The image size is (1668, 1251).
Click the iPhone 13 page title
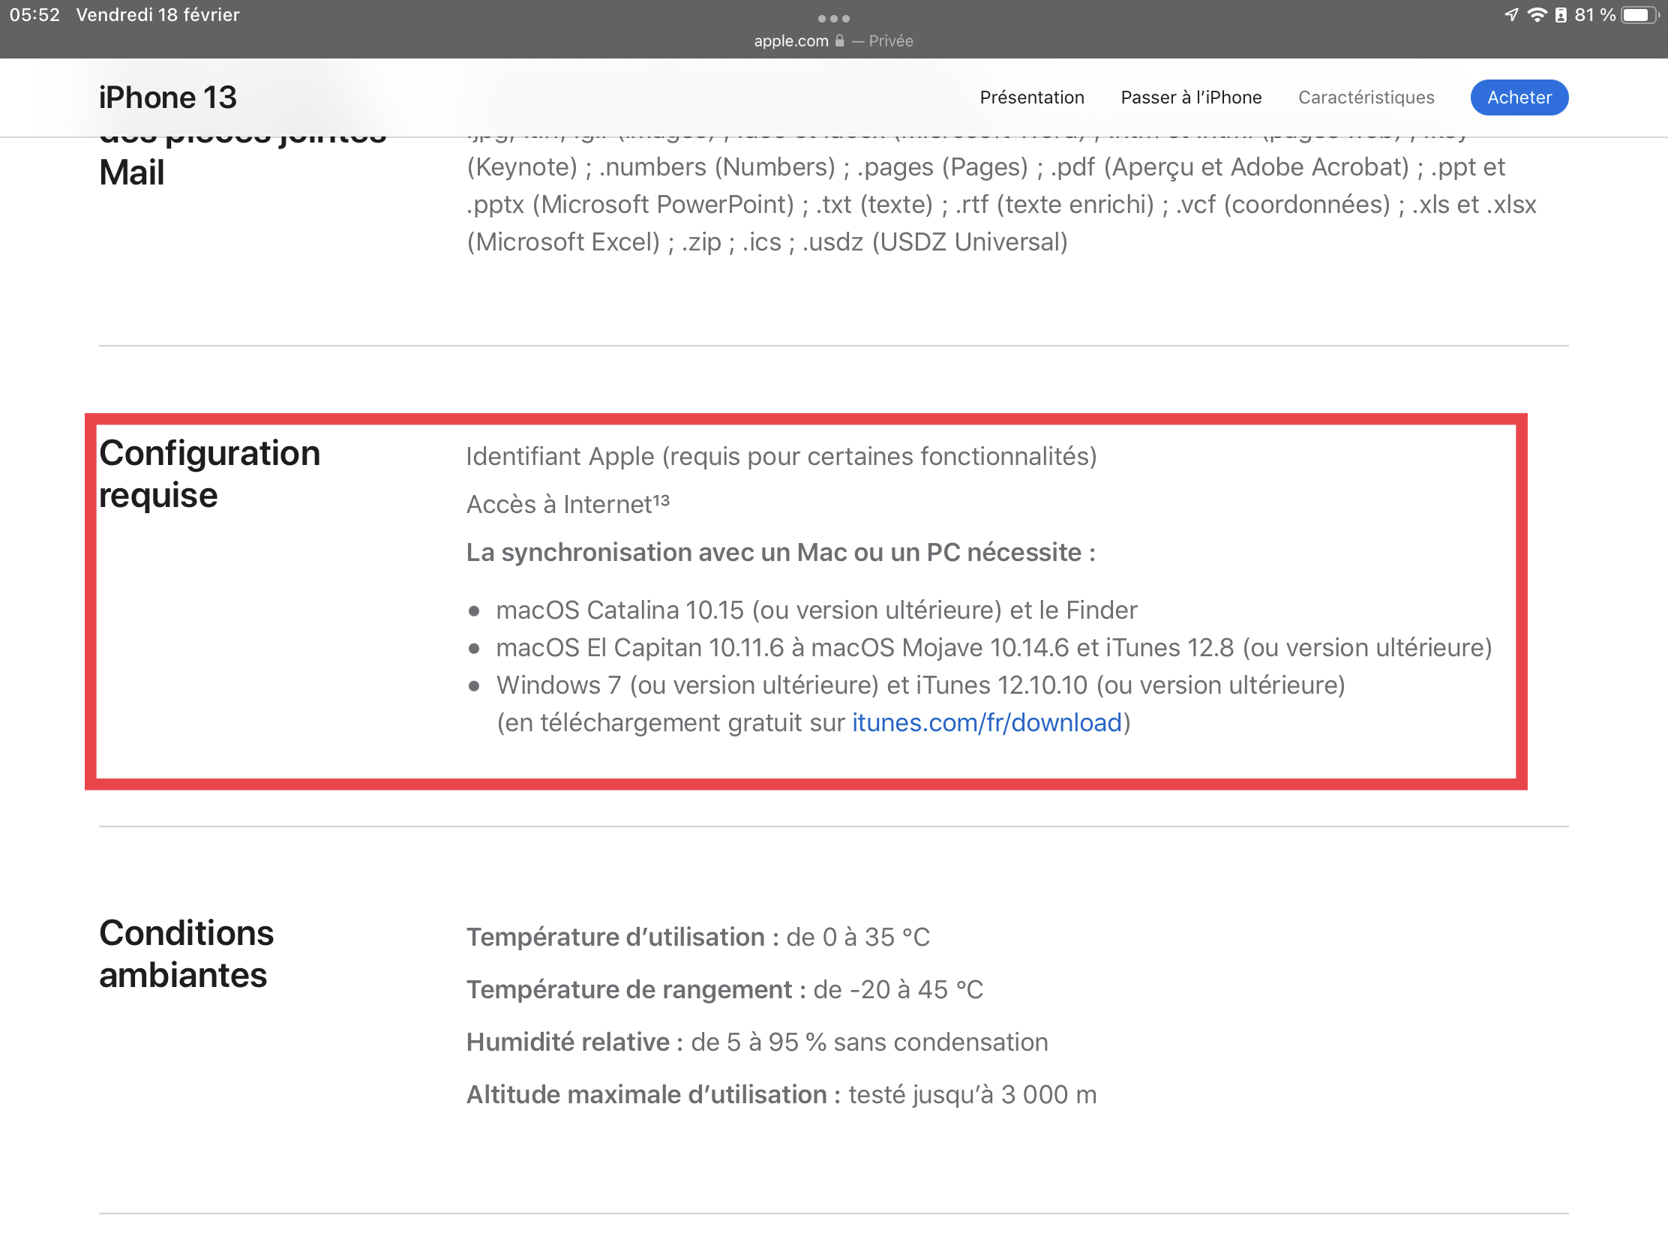click(167, 97)
